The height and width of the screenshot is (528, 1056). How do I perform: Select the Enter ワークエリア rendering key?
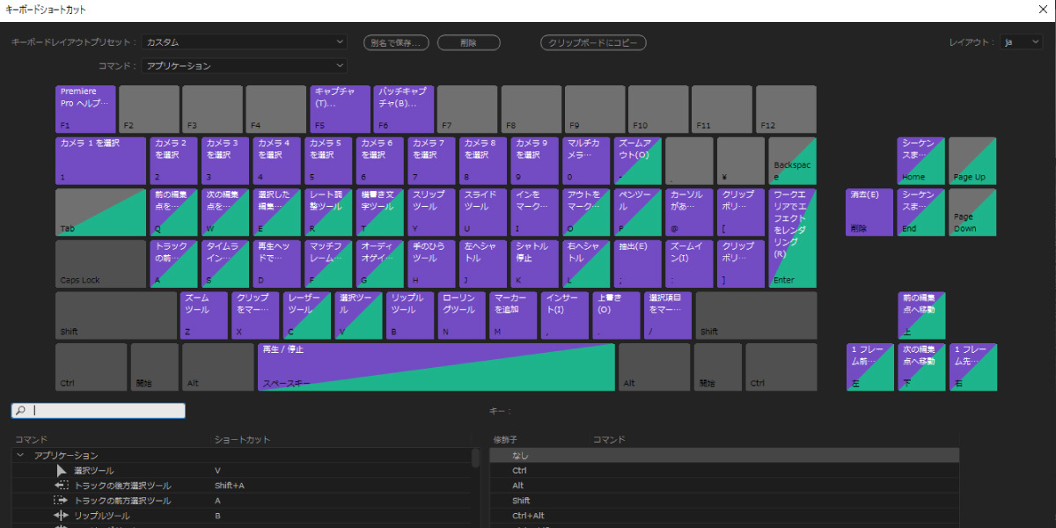pyautogui.click(x=793, y=237)
